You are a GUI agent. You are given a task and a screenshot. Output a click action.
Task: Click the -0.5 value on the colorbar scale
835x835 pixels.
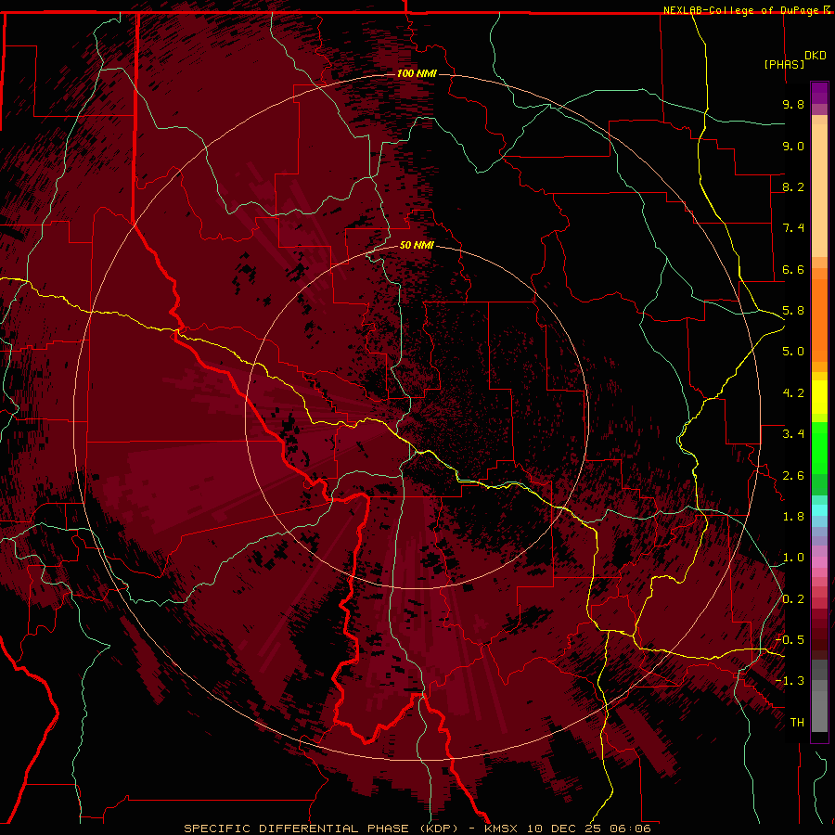(x=790, y=640)
